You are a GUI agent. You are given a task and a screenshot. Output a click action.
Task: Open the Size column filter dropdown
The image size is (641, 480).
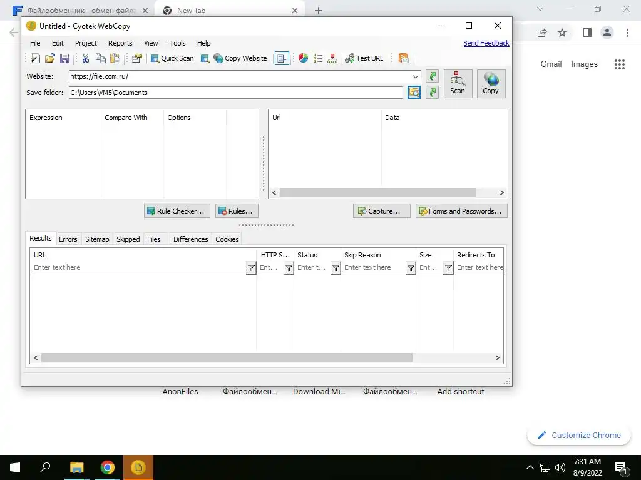click(448, 268)
